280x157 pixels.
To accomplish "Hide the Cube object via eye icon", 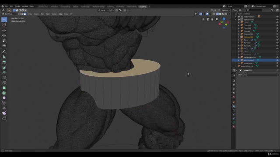I will click(x=277, y=22).
